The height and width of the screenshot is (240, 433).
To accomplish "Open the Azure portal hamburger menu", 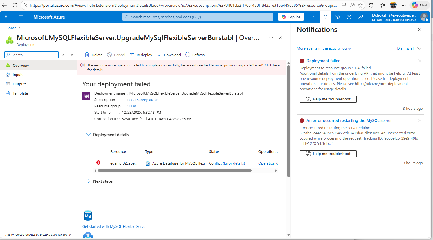I will 21,17.
